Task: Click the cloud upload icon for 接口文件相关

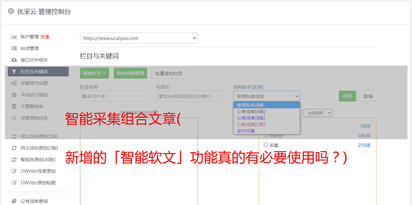Action: pos(14,60)
